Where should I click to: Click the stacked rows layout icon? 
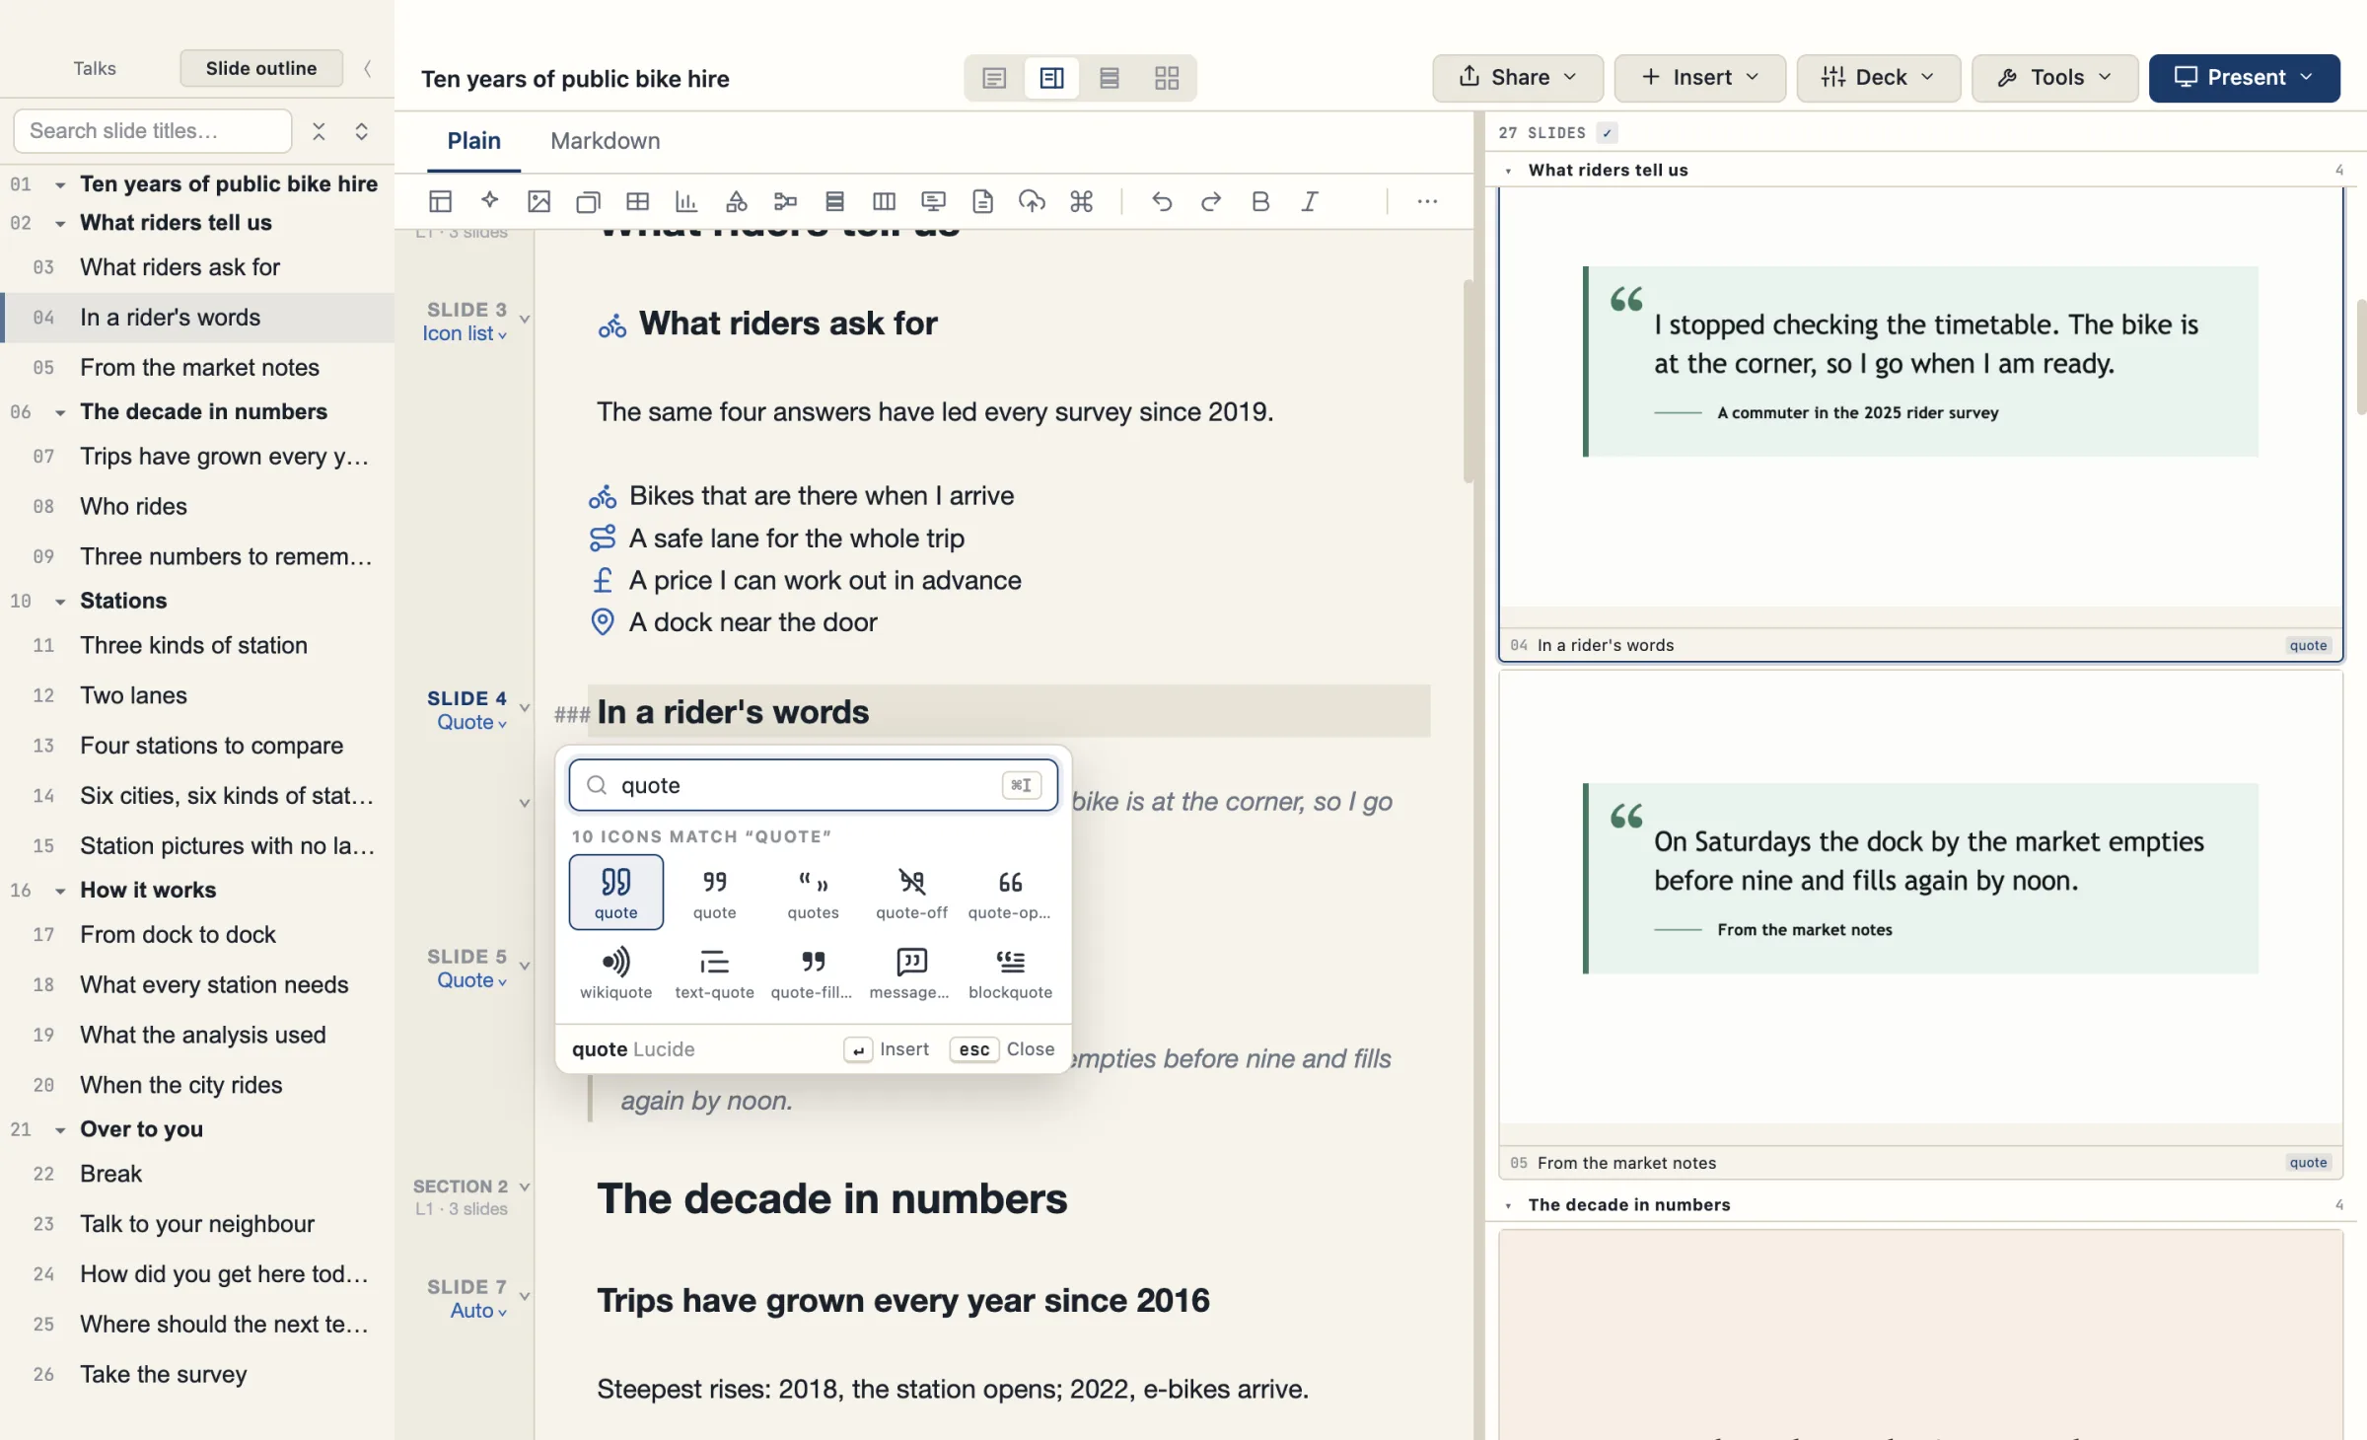834,201
